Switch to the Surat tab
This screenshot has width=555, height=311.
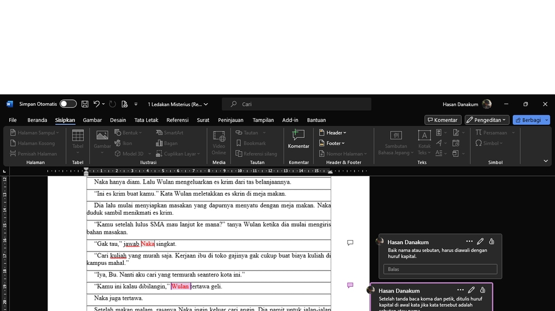[x=203, y=120]
